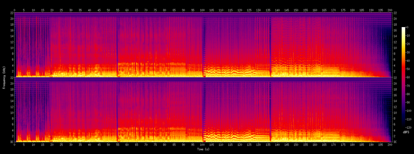Click the '100' tick on bottom time axis
Viewport: 414px width, 154px height.
(202, 145)
